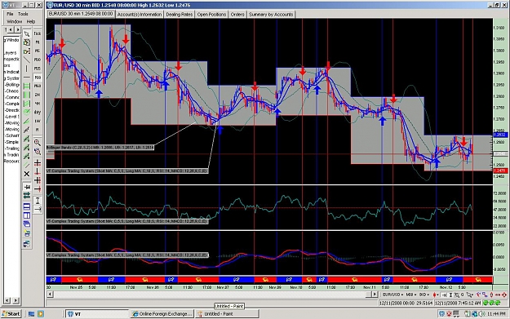The height and width of the screenshot is (319, 510).
Task: Tile windows horizontally icon
Action: 27,206
